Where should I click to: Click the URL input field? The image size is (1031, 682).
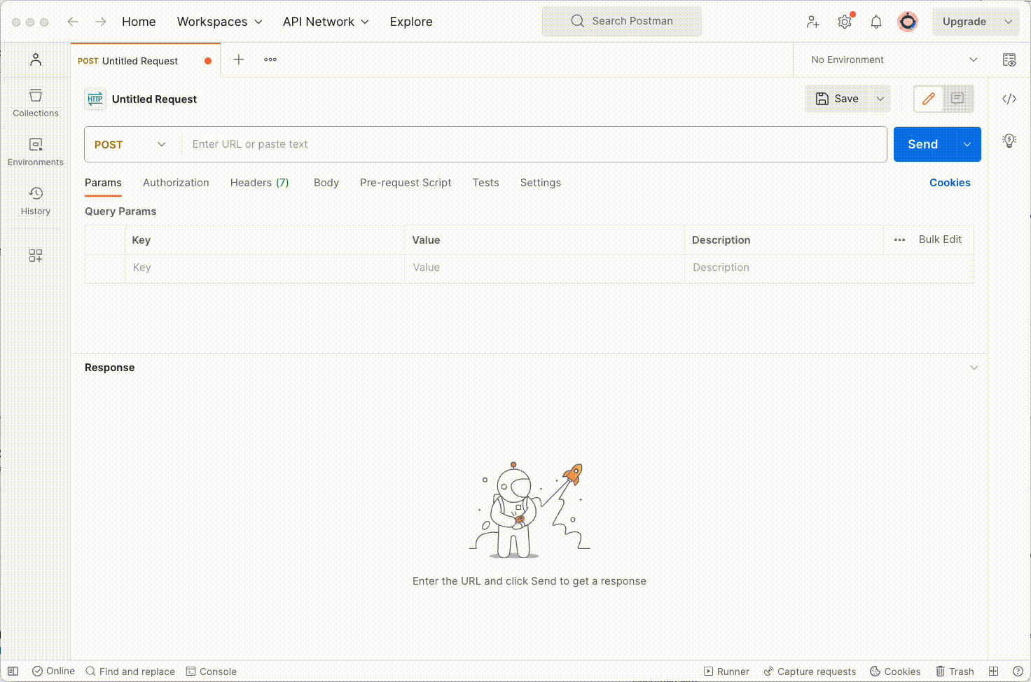[x=532, y=144]
